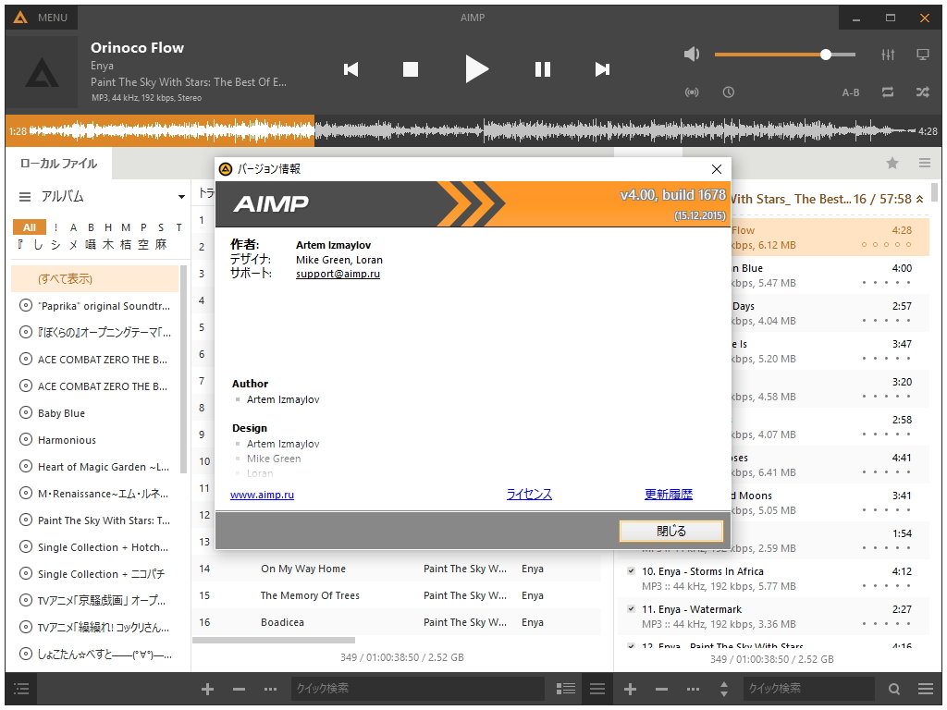Screen dimensions: 947x710
Task: Select the Harmonious album
Action: coord(95,440)
